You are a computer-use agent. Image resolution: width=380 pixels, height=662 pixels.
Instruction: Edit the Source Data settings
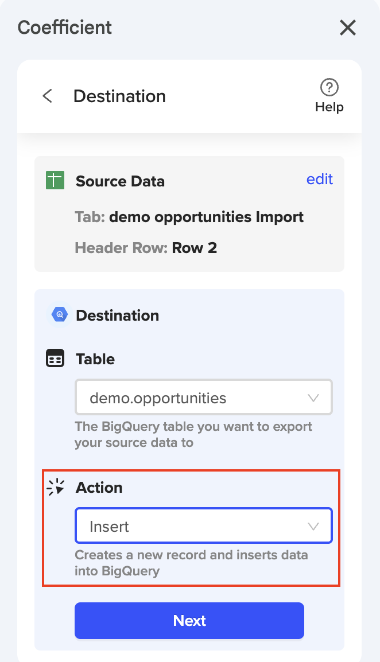click(x=320, y=179)
